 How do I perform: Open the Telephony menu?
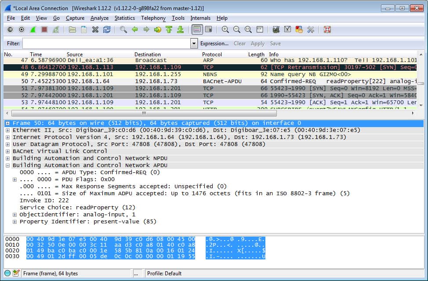[x=153, y=18]
